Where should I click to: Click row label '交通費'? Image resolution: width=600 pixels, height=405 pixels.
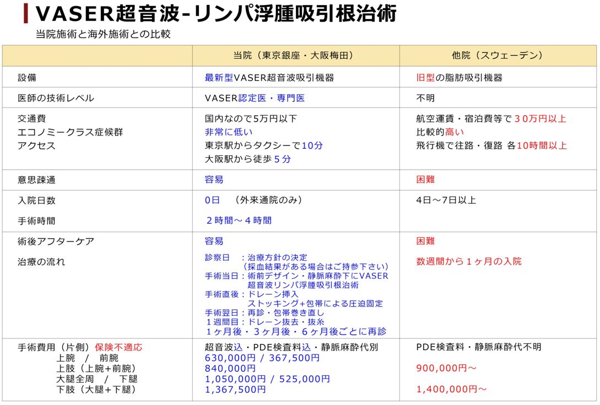[32, 118]
